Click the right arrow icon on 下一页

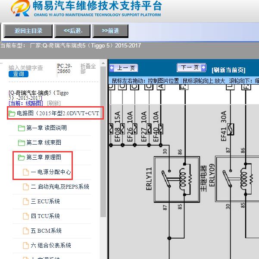click(x=203, y=67)
